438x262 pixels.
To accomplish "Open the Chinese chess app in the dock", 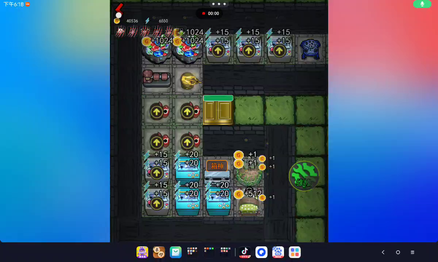I will 159,252.
